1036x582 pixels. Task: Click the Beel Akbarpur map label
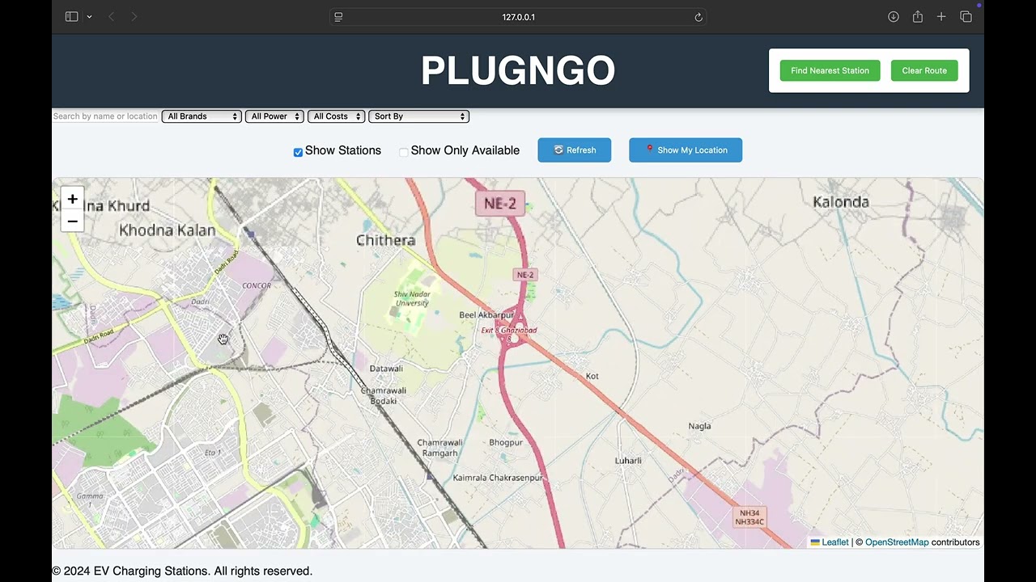click(x=486, y=314)
